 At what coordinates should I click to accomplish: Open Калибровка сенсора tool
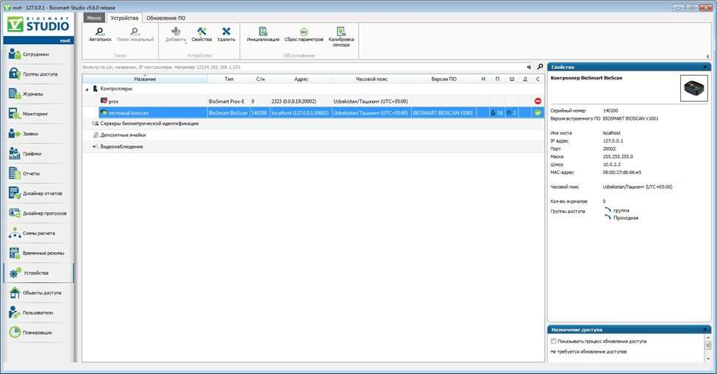click(341, 37)
